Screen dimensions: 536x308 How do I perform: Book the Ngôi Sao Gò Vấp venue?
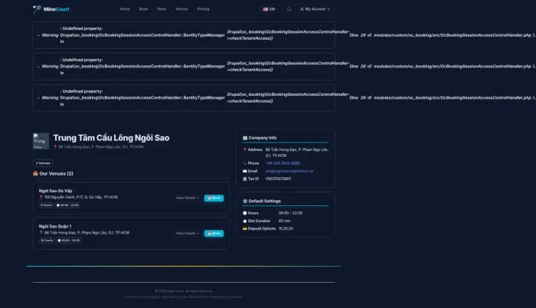(214, 198)
